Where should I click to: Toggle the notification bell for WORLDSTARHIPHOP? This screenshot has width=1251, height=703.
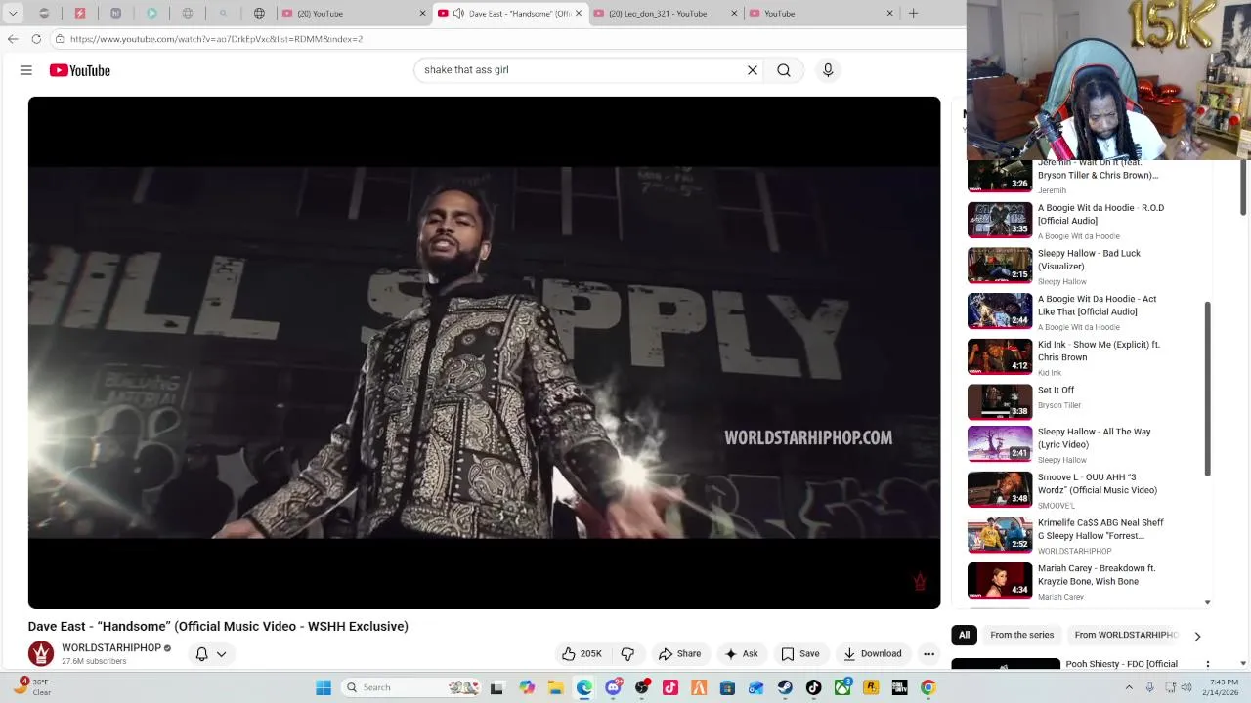pyautogui.click(x=201, y=654)
